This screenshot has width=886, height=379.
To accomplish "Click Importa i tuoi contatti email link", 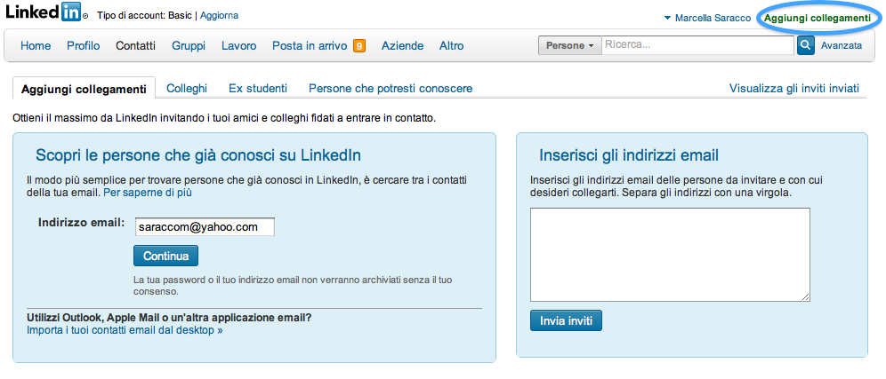I will pos(125,330).
